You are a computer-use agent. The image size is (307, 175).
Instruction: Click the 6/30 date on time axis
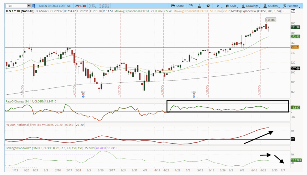(x=274, y=170)
